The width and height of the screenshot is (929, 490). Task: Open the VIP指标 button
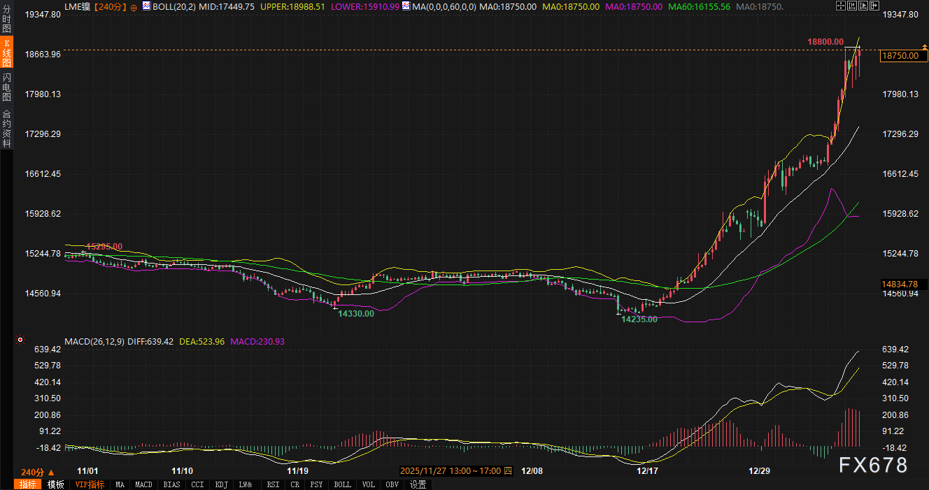[90, 484]
